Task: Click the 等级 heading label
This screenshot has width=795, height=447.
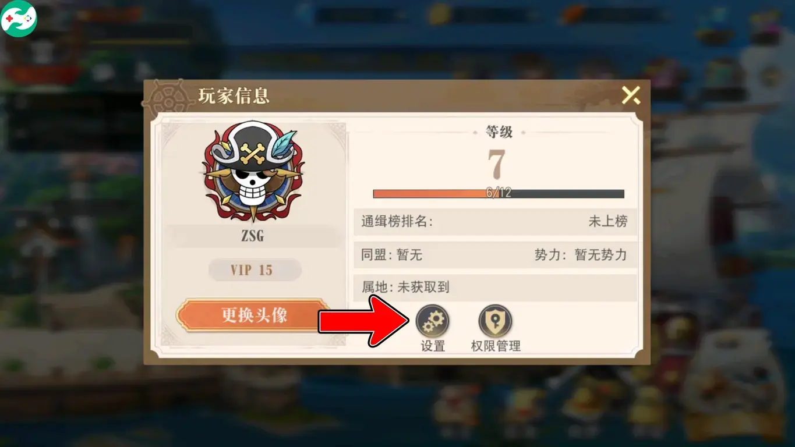Action: pos(499,132)
